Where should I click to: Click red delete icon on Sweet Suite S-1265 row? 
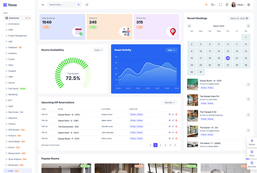pos(177,120)
